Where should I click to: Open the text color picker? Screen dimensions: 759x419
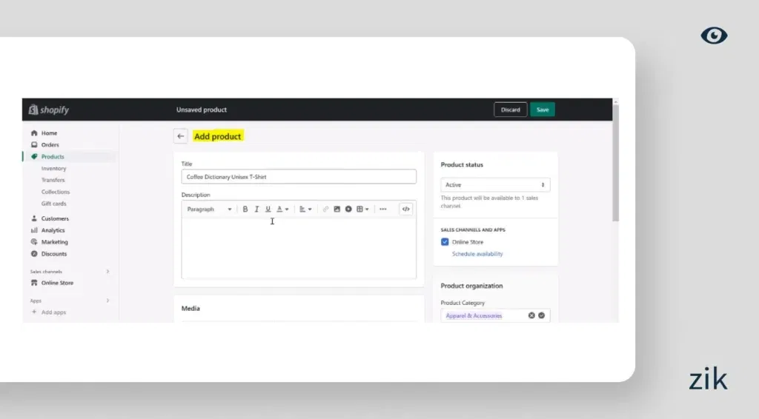tap(282, 209)
